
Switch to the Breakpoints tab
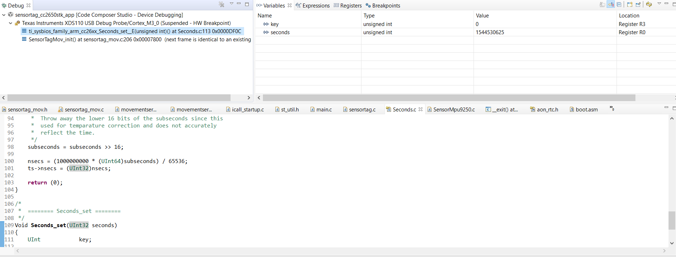coord(383,5)
